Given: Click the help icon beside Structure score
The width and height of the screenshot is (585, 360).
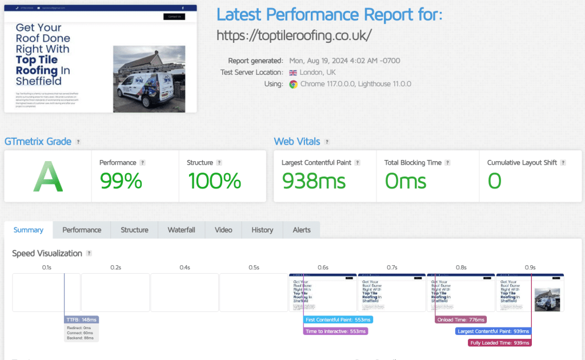Looking at the screenshot, I should tap(219, 163).
